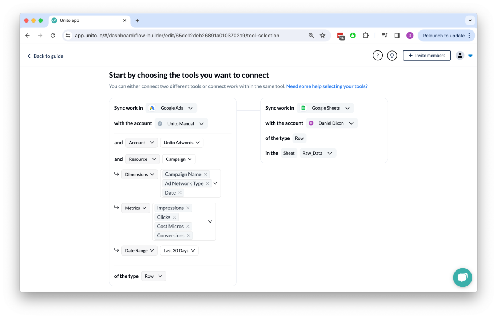Screen dimensions: 497x318
Task: Open the Daniel Dixon account dropdown
Action: (331, 123)
